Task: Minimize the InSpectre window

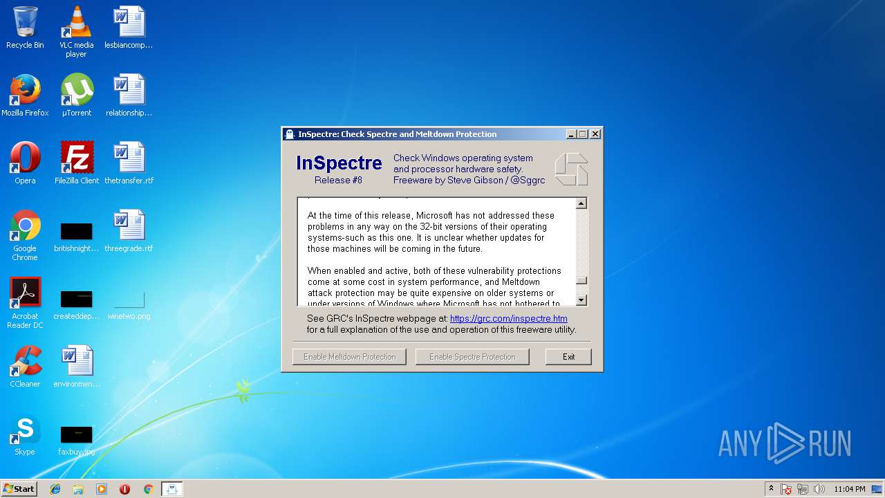Action: (x=571, y=134)
